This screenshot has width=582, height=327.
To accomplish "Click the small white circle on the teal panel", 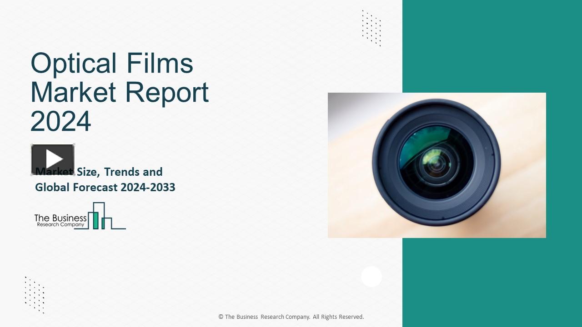I will click(x=371, y=277).
